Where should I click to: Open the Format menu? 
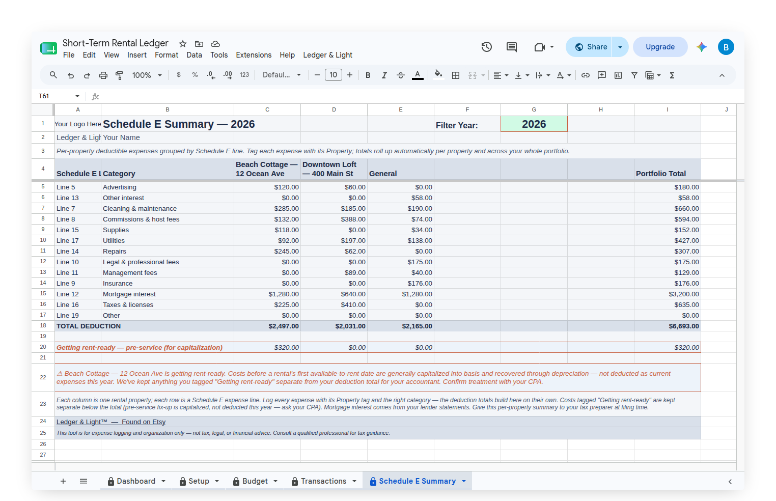click(x=167, y=55)
